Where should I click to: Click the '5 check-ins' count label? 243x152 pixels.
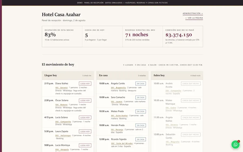tap(87, 76)
